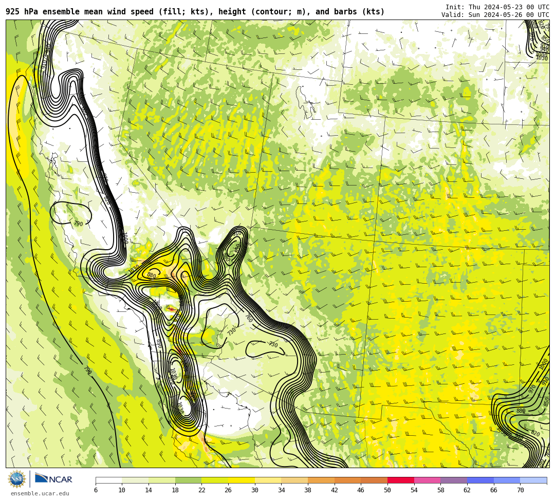Pick the pale yellow 30–34 kts swatch
The height and width of the screenshot is (500, 555).
coord(268,480)
